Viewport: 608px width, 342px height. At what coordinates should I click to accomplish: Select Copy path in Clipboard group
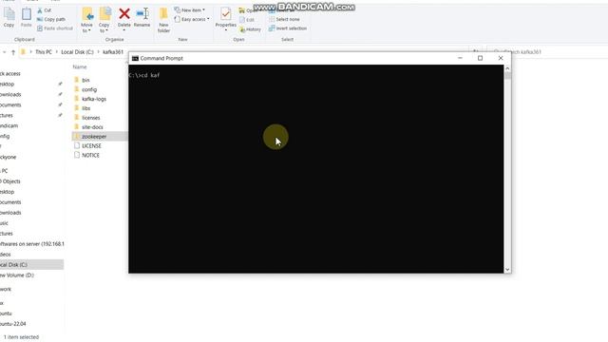click(51, 19)
